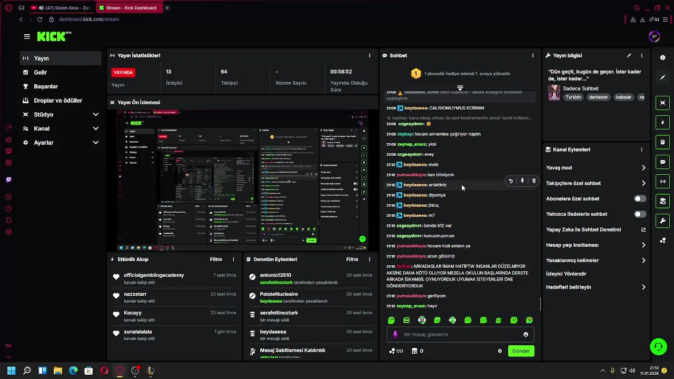
Task: Click the green headset support button
Action: [x=658, y=346]
